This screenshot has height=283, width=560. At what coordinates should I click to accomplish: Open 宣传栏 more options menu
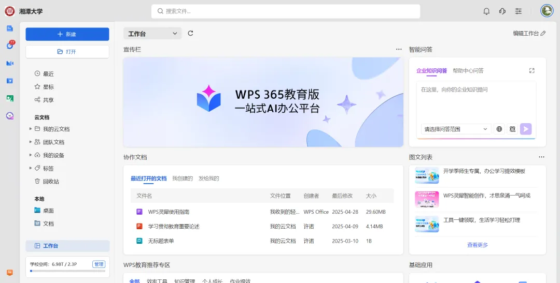coord(399,49)
